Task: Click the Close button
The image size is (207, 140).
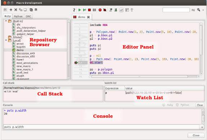Action: coord(196,135)
